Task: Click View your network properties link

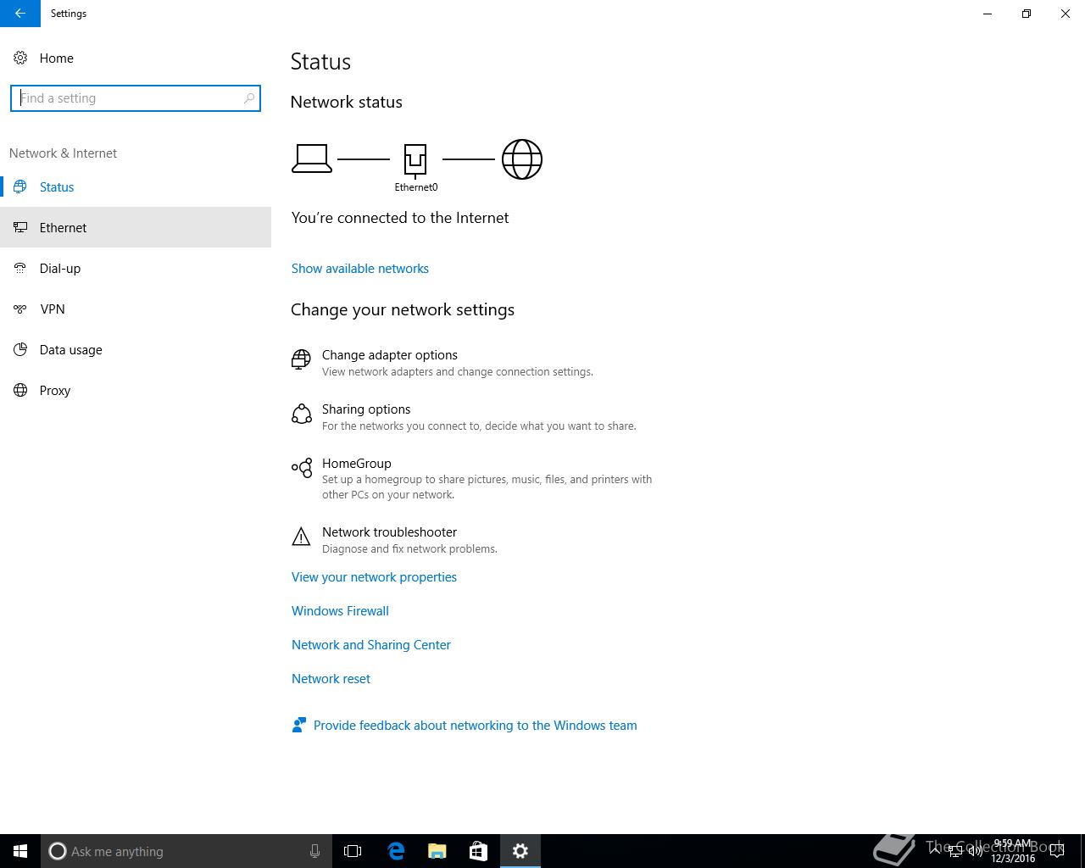Action: (374, 577)
